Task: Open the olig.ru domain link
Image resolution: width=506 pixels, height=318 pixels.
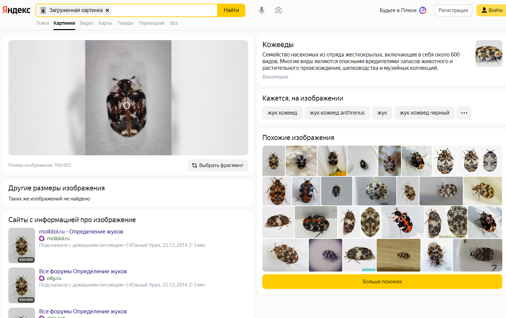Action: coord(54,278)
